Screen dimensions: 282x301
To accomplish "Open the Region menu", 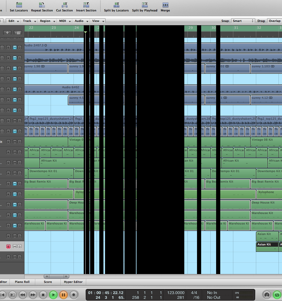I will (x=47, y=21).
